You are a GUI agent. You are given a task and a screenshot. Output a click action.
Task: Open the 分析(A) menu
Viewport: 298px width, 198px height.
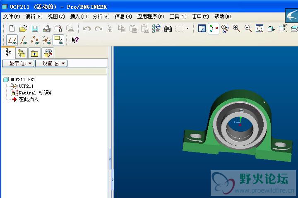(101, 17)
